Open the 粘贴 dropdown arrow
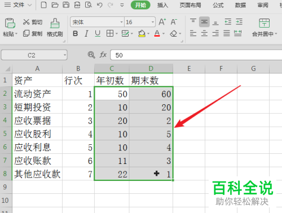Image resolution: width=282 pixels, height=213 pixels. click(x=16, y=34)
